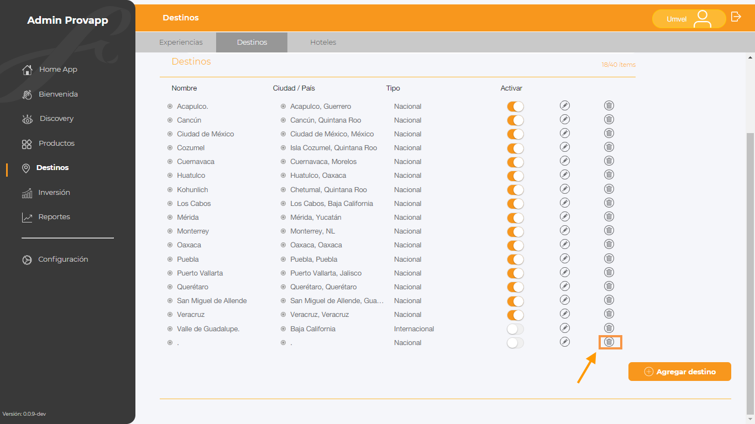Viewport: 755px width, 424px height.
Task: Click 'Chetumal, Quintana Roo' cell
Action: 328,190
